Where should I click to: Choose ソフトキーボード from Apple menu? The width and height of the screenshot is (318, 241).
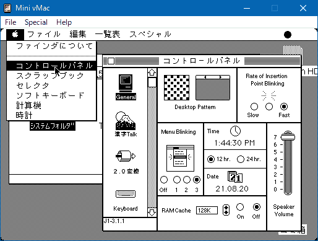tap(51, 95)
